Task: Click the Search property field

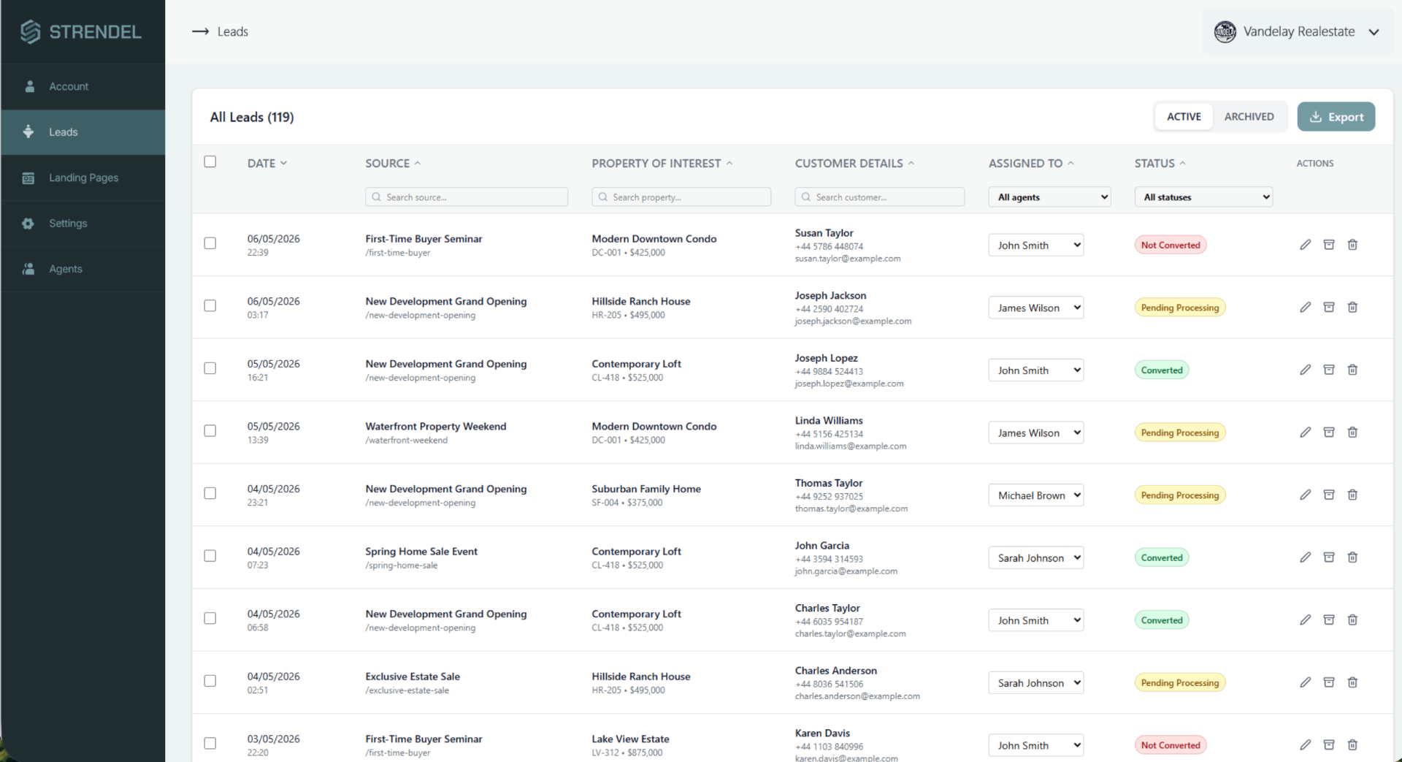Action: pos(681,197)
